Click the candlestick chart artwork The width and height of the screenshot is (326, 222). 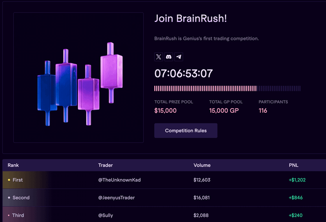click(x=78, y=84)
